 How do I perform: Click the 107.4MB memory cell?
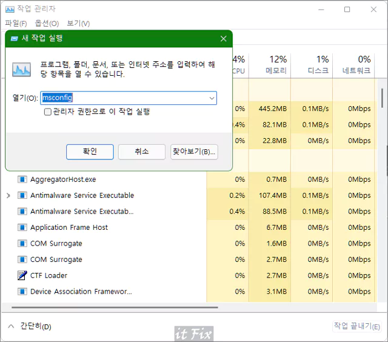tap(273, 195)
